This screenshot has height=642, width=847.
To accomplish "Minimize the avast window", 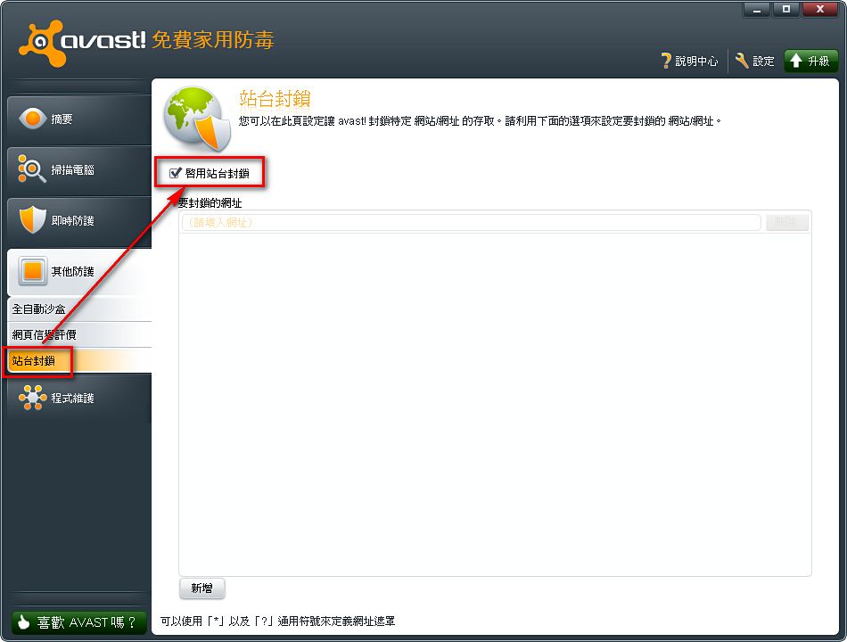I will 756,9.
